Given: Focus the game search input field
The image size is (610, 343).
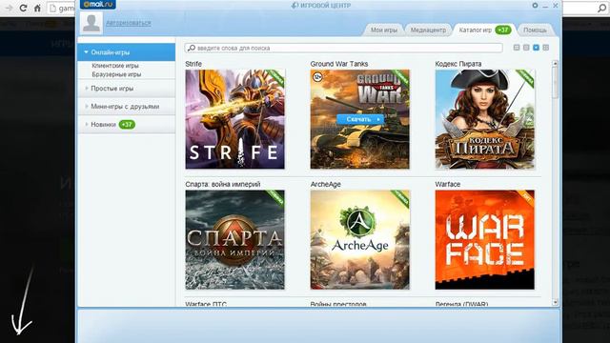Looking at the screenshot, I should coord(344,48).
